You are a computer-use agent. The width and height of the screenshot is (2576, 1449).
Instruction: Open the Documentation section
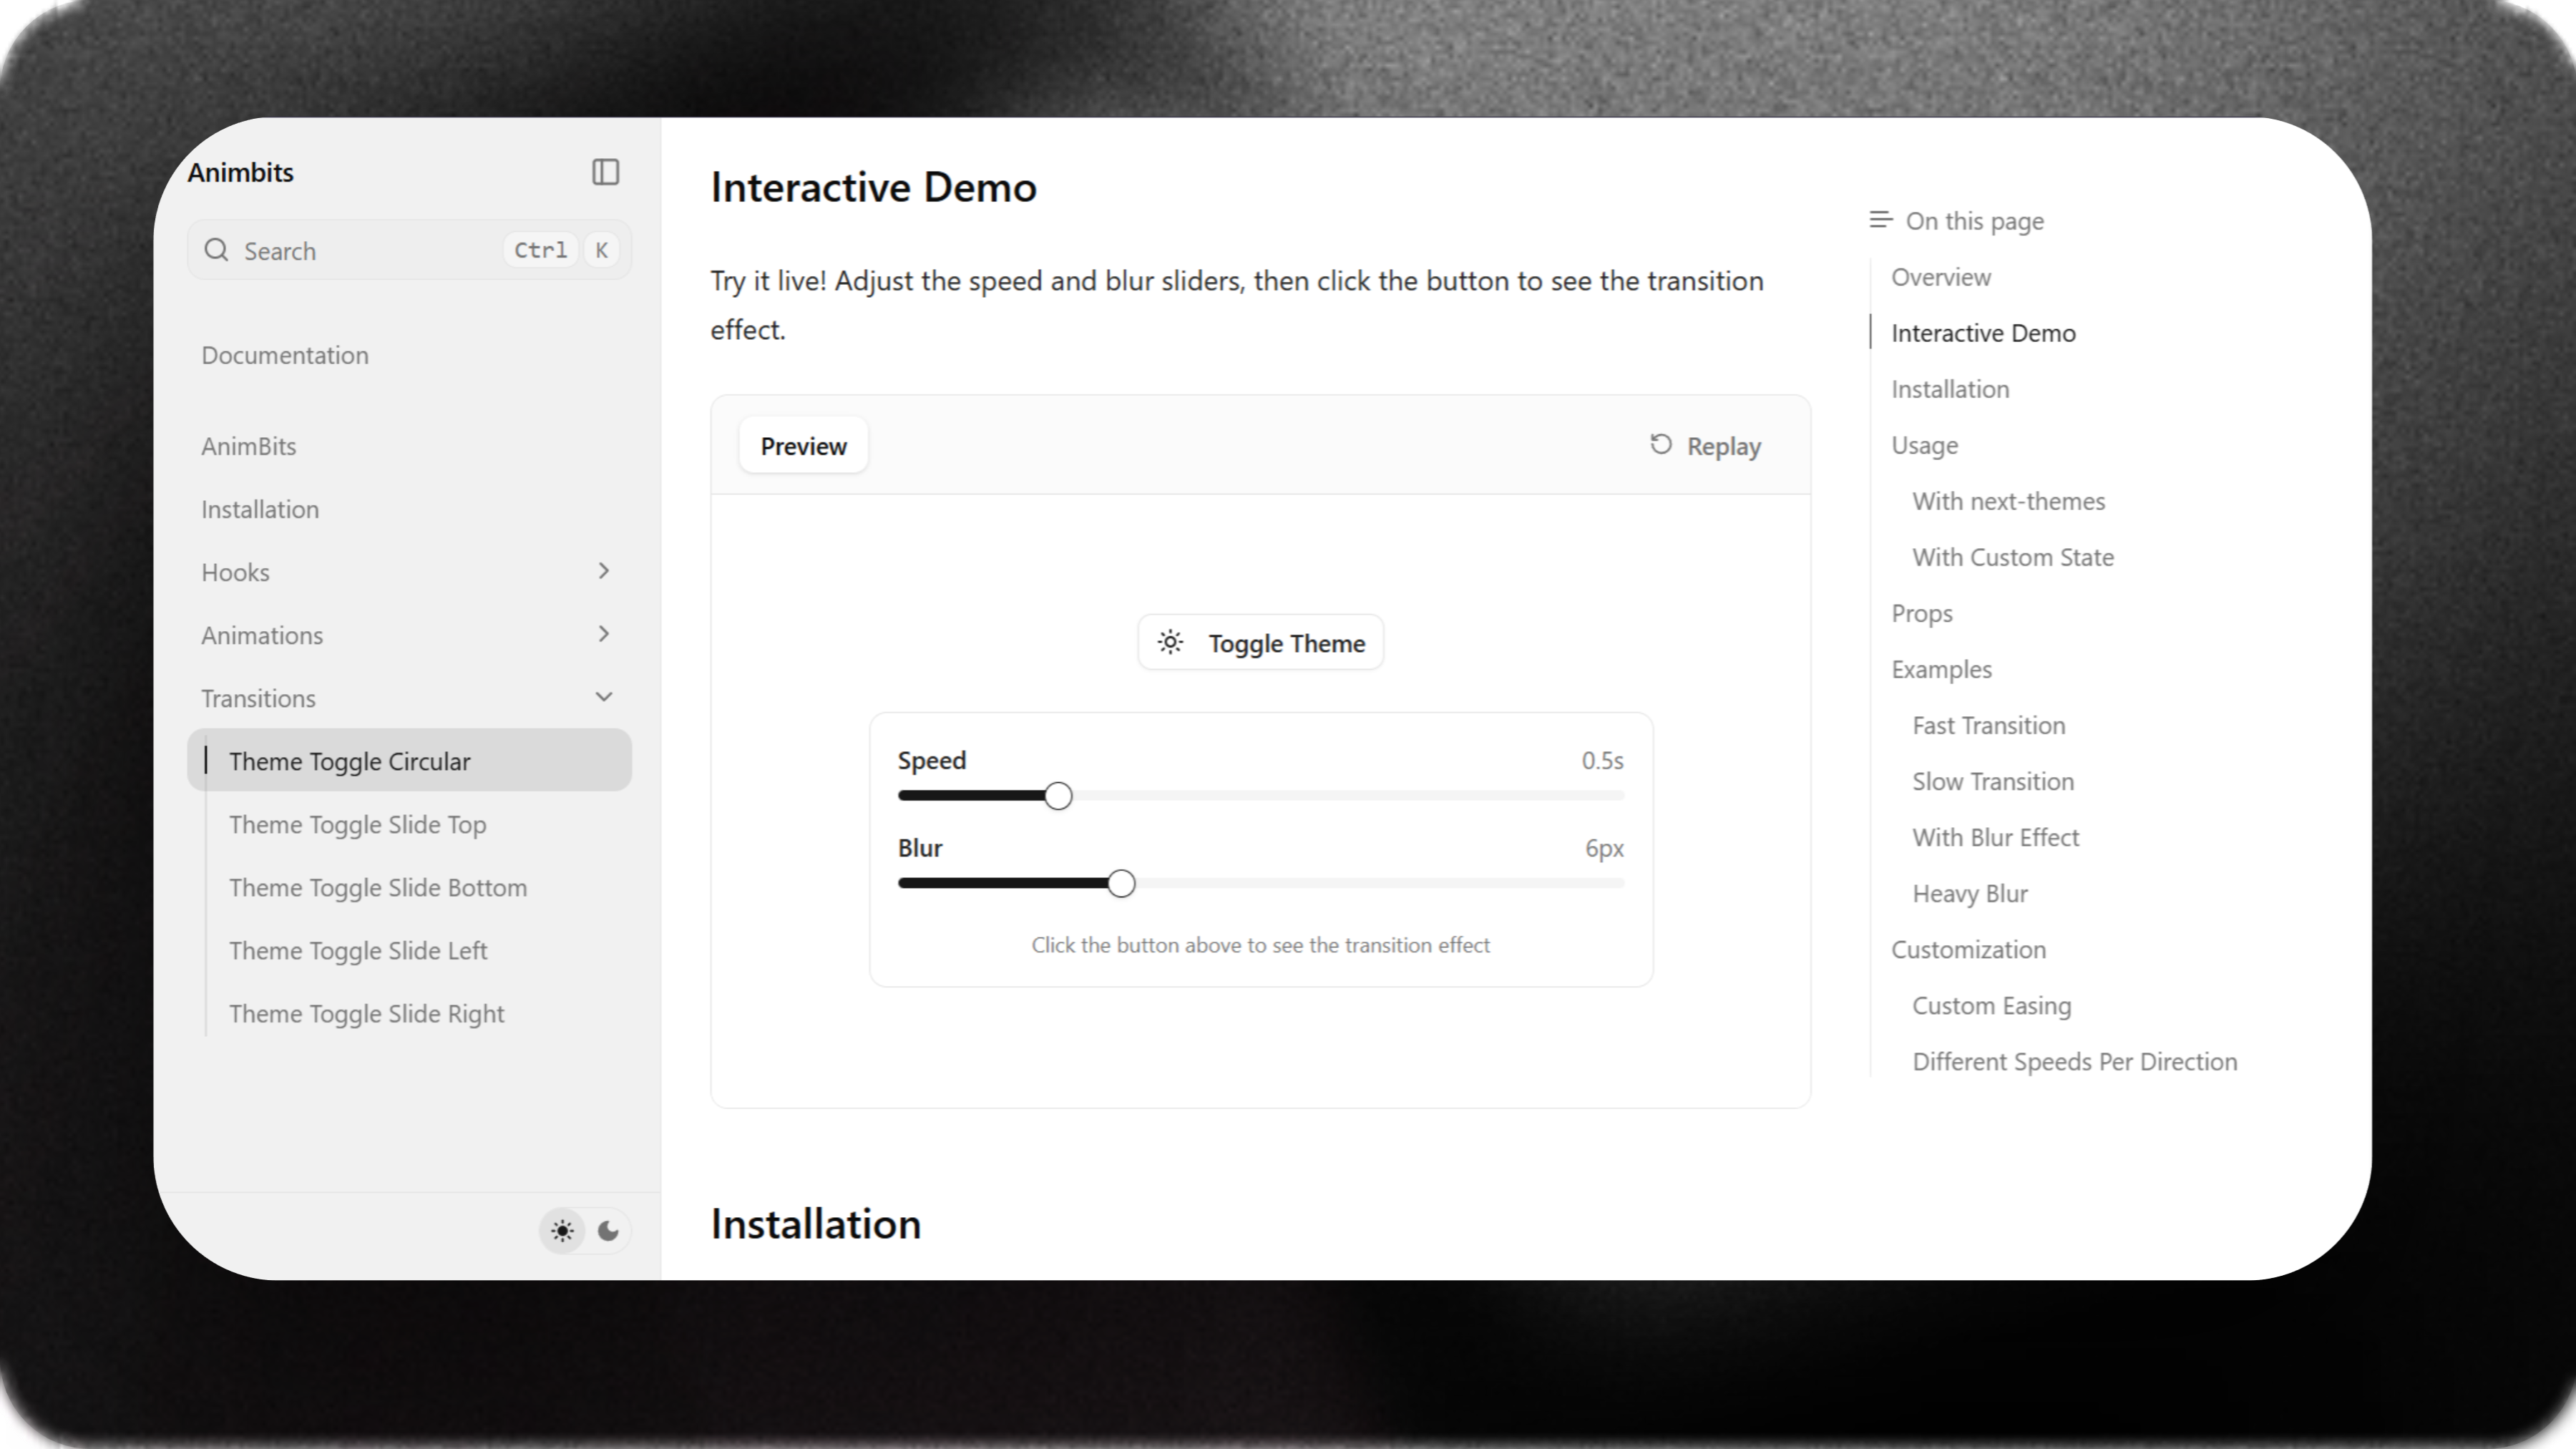[x=285, y=355]
